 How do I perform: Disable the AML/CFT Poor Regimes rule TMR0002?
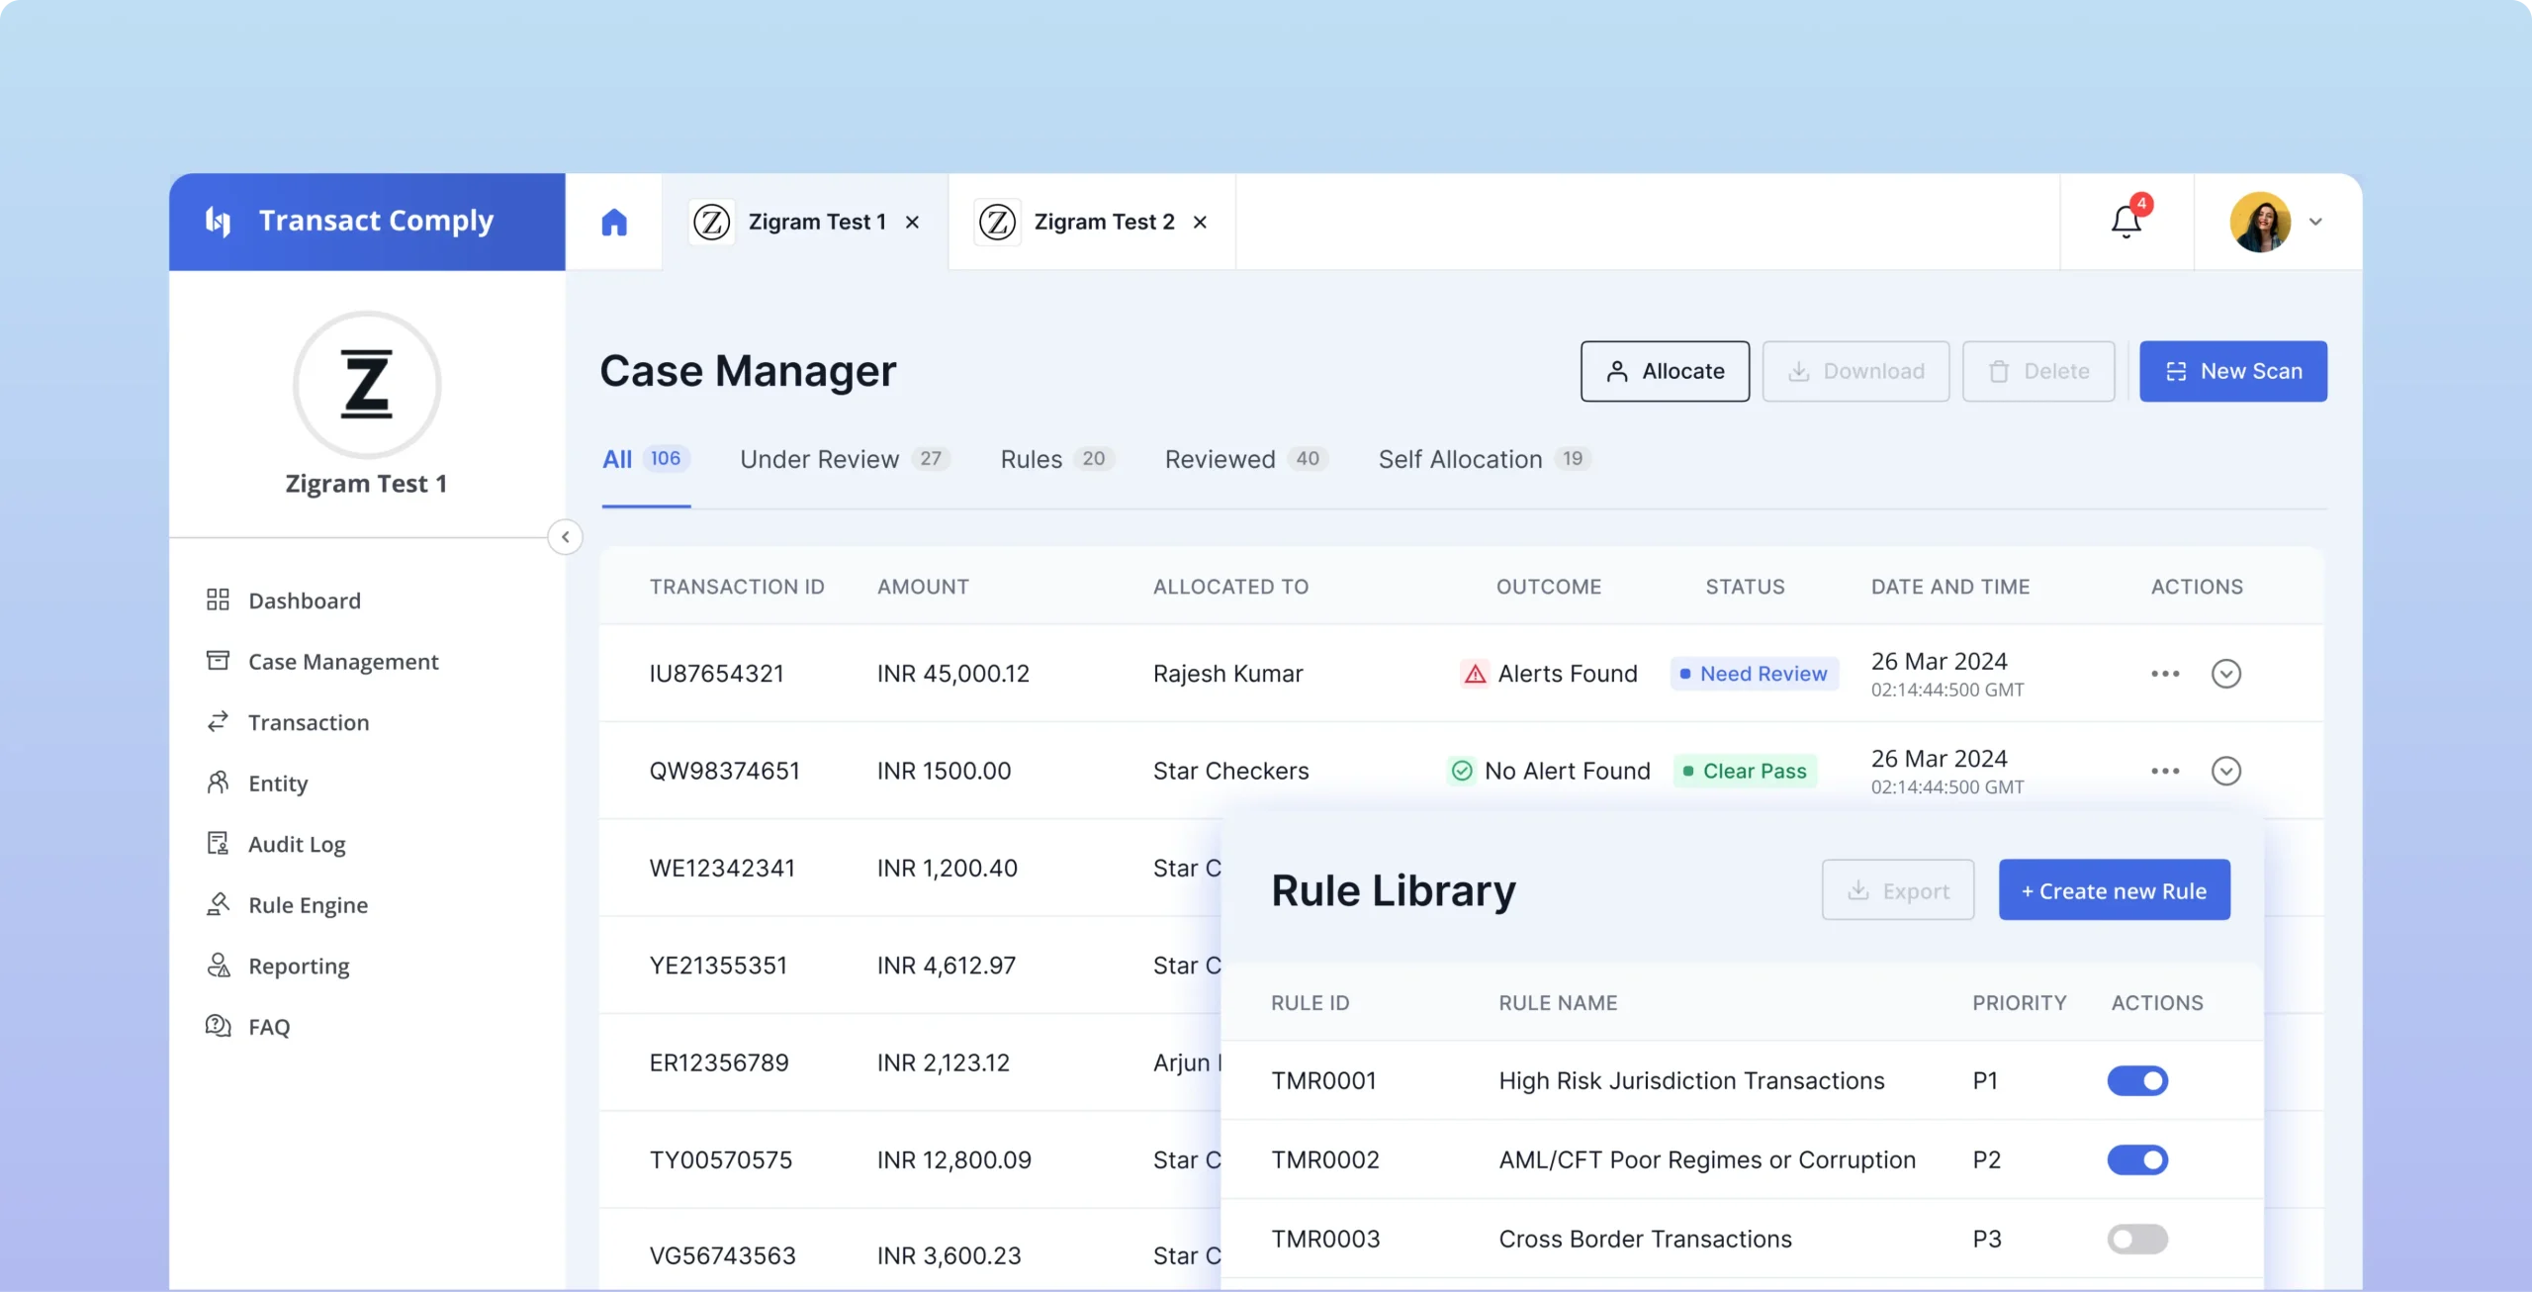(2138, 1158)
